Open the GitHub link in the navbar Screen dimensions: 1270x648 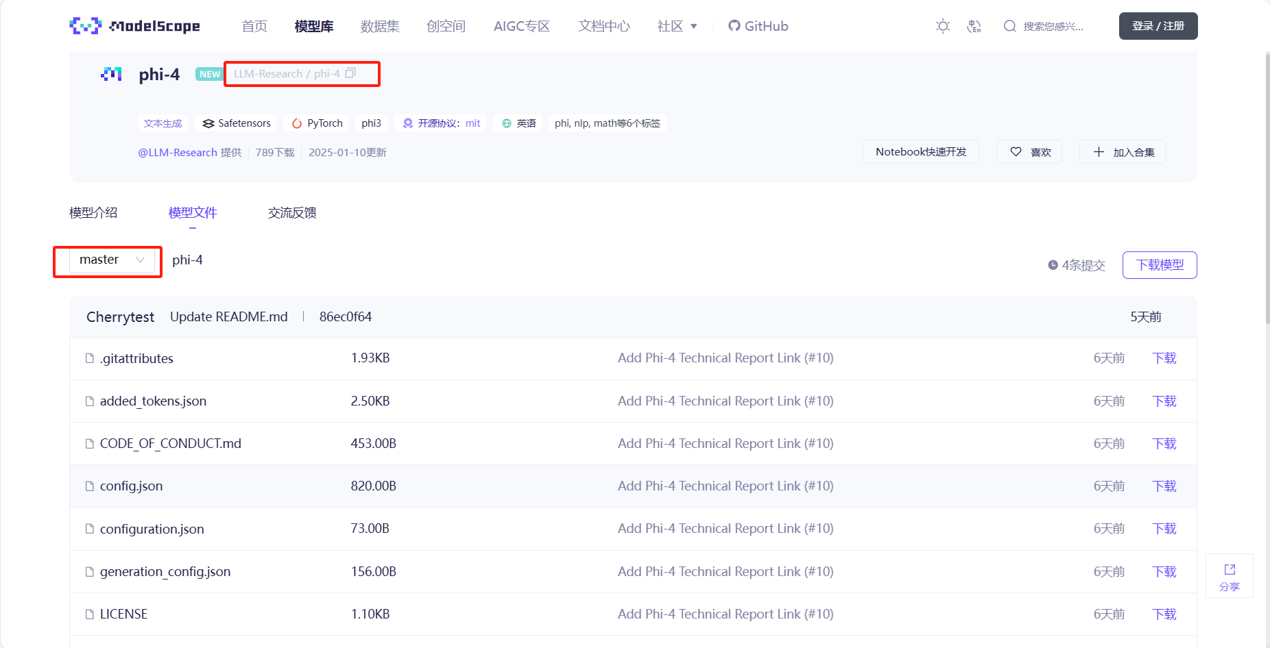(758, 26)
